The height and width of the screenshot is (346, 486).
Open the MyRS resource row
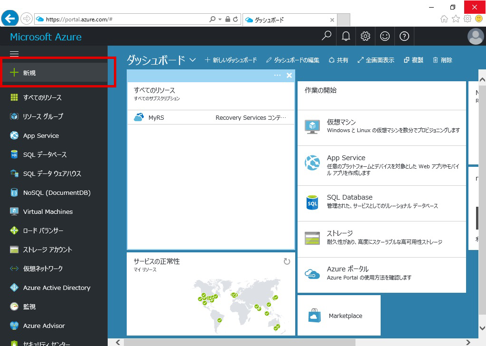pos(211,117)
